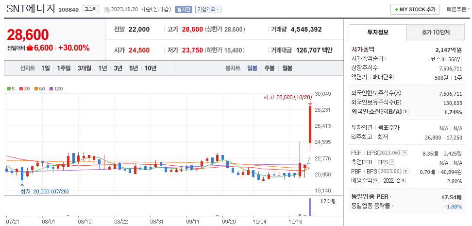Switch to the 호가10단계 tab
Viewport: 472px width, 226px height.
click(436, 32)
